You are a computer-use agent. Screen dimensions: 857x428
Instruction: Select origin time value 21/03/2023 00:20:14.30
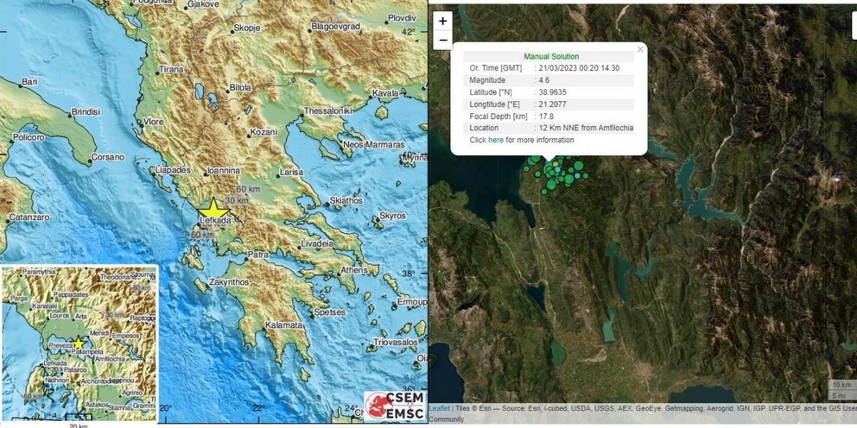tap(579, 68)
